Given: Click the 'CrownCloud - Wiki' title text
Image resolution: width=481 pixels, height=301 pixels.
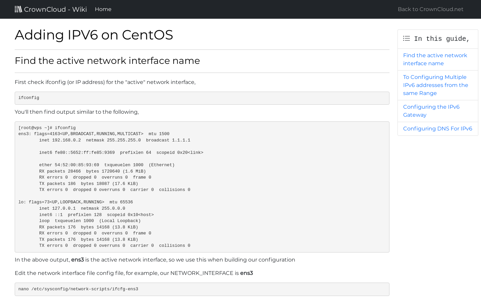Looking at the screenshot, I should click(55, 9).
